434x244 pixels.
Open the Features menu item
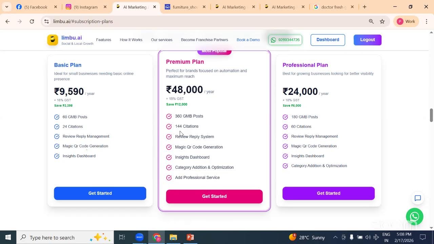pyautogui.click(x=103, y=40)
